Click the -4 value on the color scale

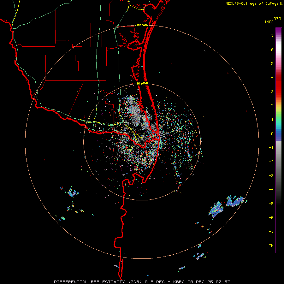click(271, 190)
